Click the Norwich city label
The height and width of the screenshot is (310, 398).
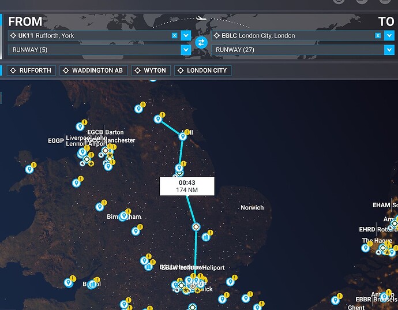click(252, 208)
